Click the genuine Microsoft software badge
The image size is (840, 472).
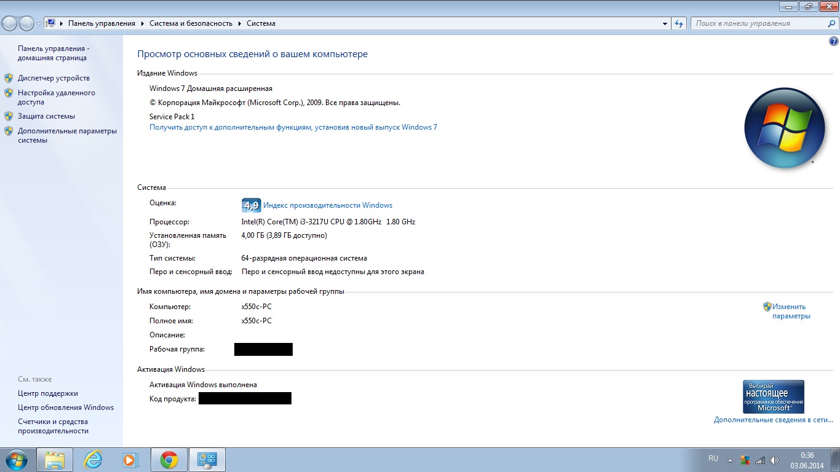(x=773, y=396)
